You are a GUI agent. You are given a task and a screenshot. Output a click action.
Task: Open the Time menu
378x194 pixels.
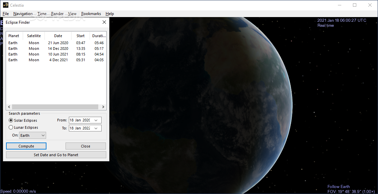[42, 14]
